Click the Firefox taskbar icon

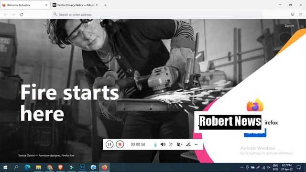[x=104, y=167]
